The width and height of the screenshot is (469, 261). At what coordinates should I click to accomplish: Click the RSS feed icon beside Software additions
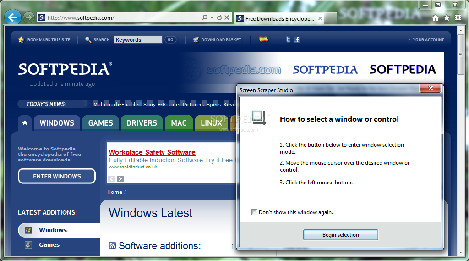click(112, 246)
